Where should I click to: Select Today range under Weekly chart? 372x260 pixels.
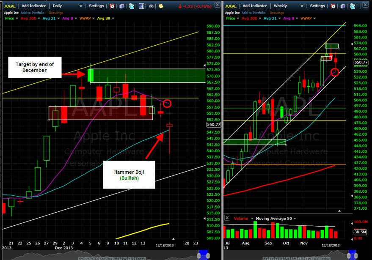pos(324,258)
